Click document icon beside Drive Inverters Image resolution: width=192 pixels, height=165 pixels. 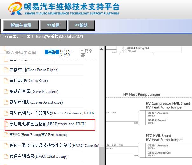click(6, 92)
